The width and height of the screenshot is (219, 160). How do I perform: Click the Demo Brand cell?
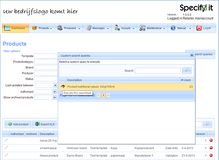[75, 156]
